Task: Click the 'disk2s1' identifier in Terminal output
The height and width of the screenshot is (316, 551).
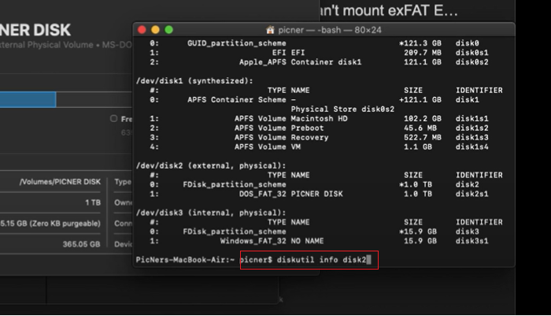Action: point(474,193)
